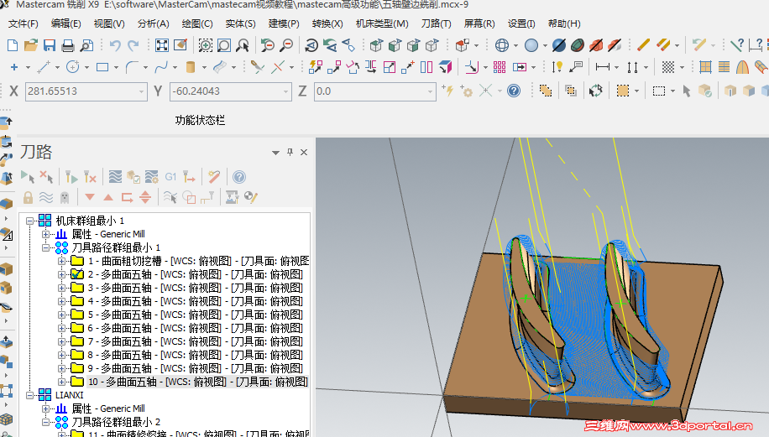Click the Print icon

(68, 45)
